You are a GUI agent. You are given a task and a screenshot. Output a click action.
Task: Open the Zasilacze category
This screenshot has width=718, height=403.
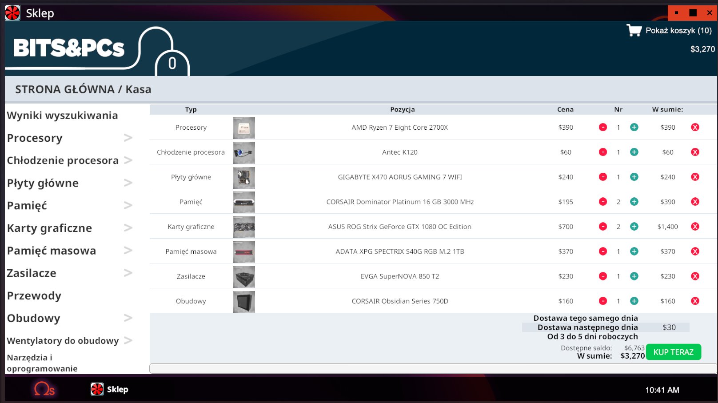click(x=32, y=273)
